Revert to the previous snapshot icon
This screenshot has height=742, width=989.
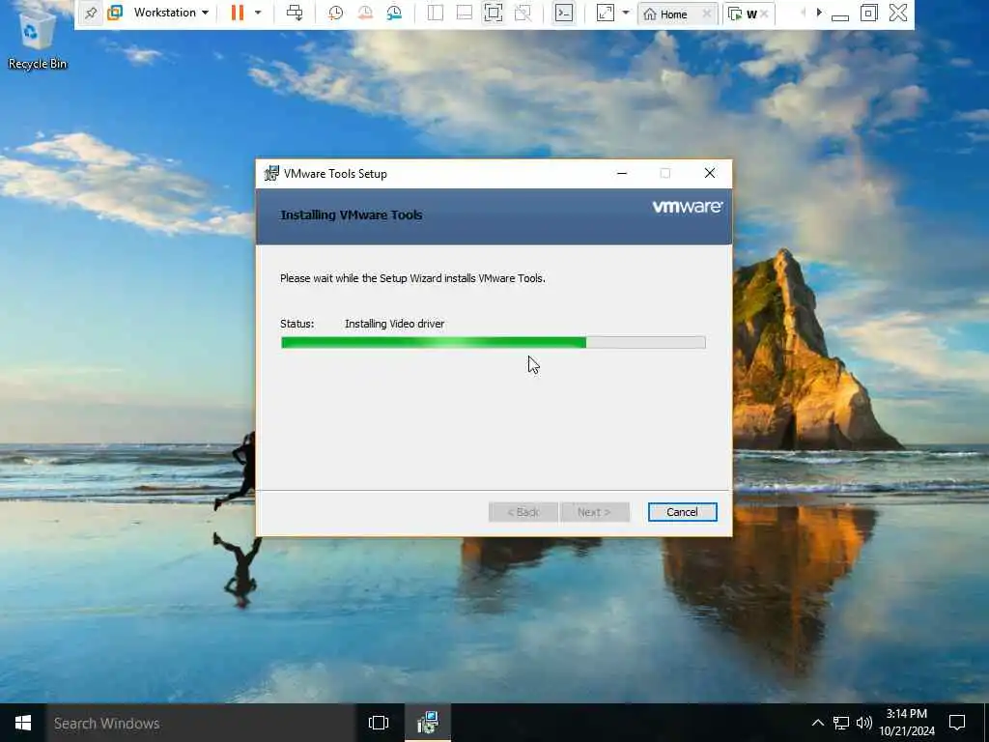click(364, 13)
